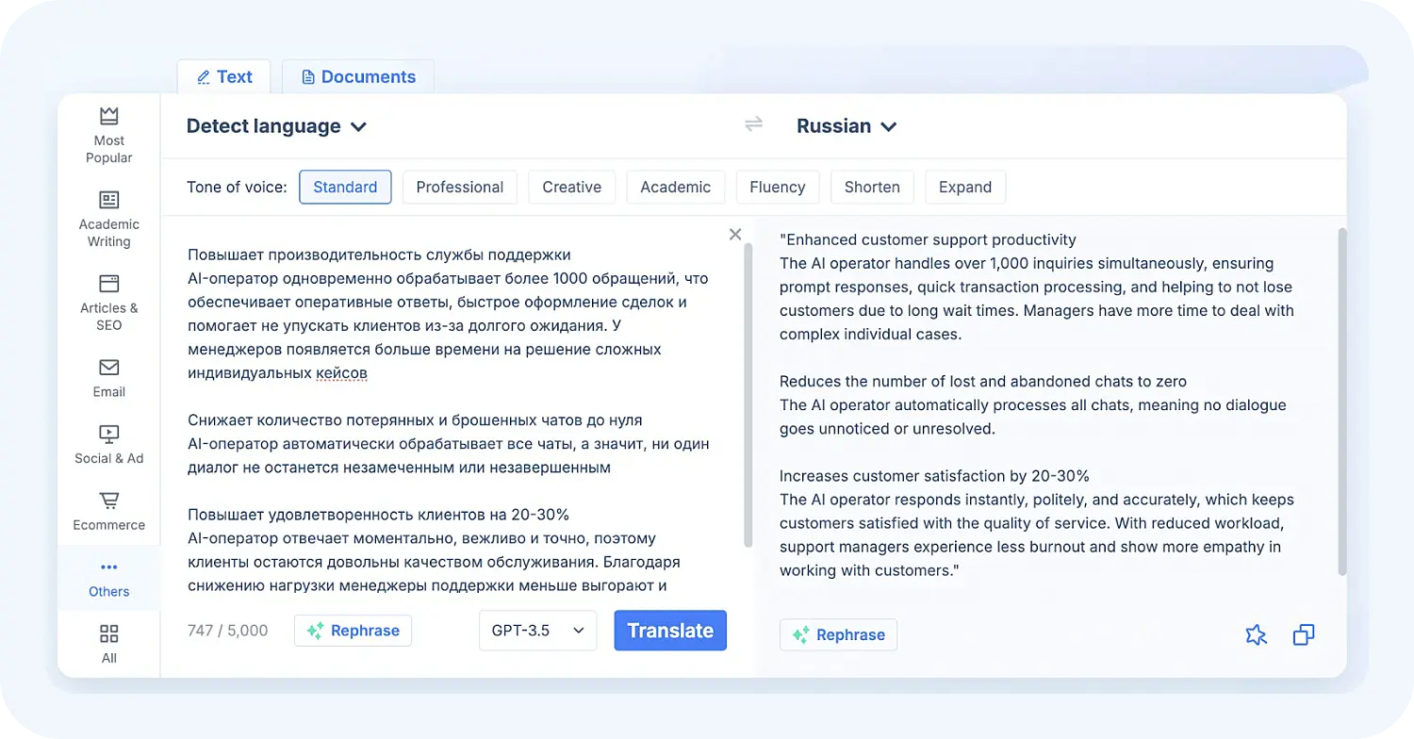Change the target language from Russian

coord(846,125)
